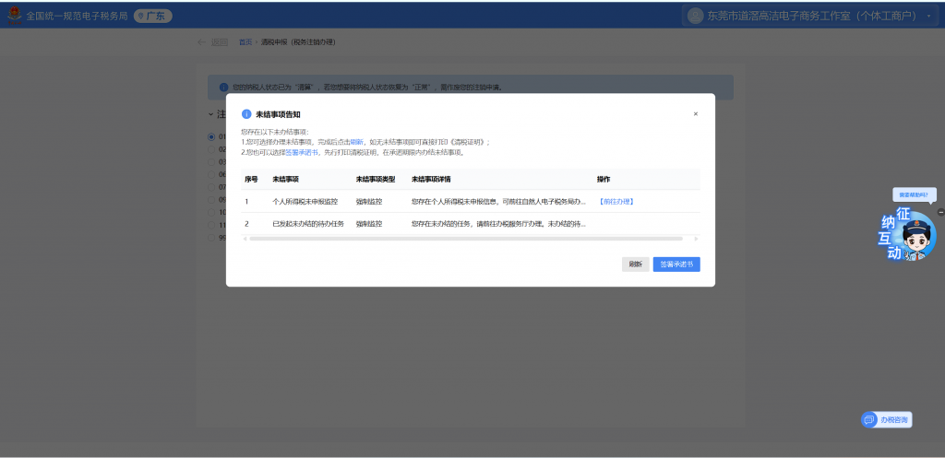Open the 办税咨询 chat icon
Screen dimensions: 945x458
pyautogui.click(x=868, y=419)
